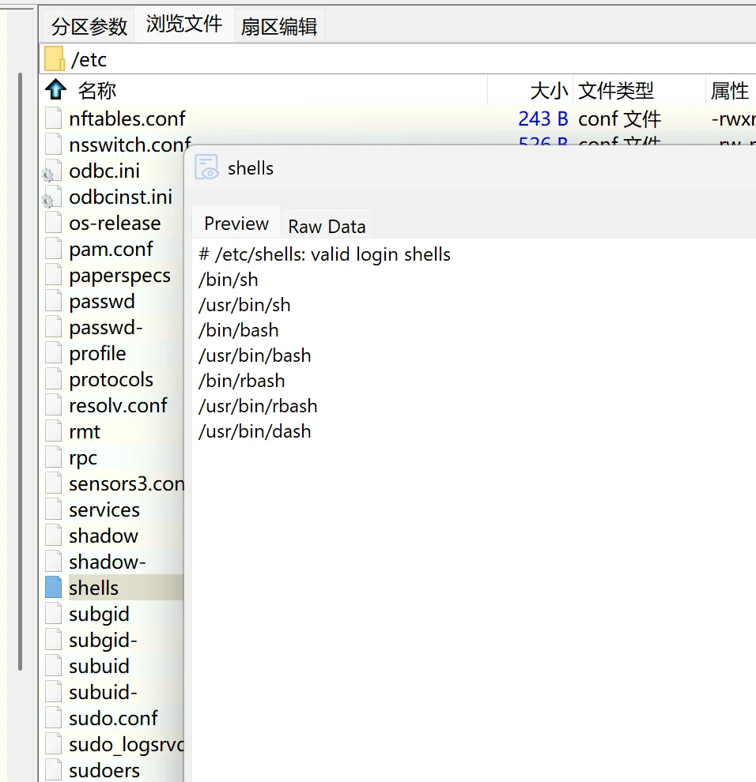Click the /etc path address field

pos(395,59)
